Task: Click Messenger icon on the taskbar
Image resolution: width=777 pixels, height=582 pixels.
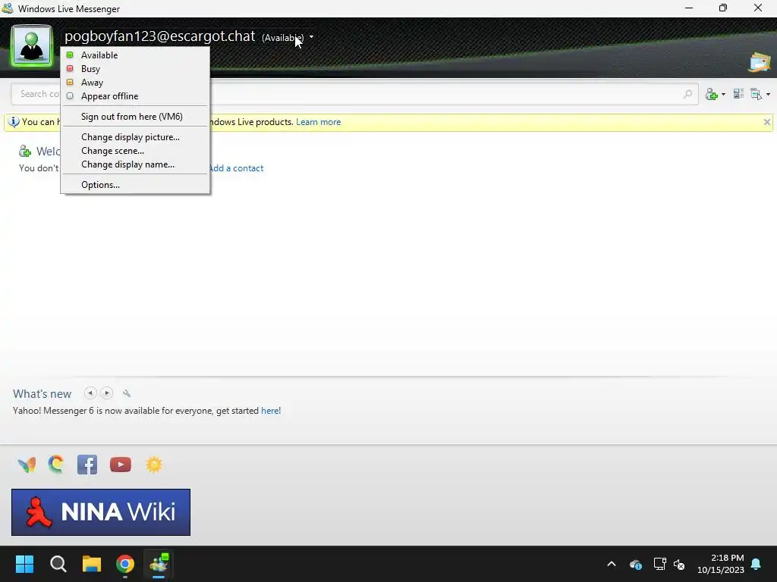Action: tap(159, 564)
